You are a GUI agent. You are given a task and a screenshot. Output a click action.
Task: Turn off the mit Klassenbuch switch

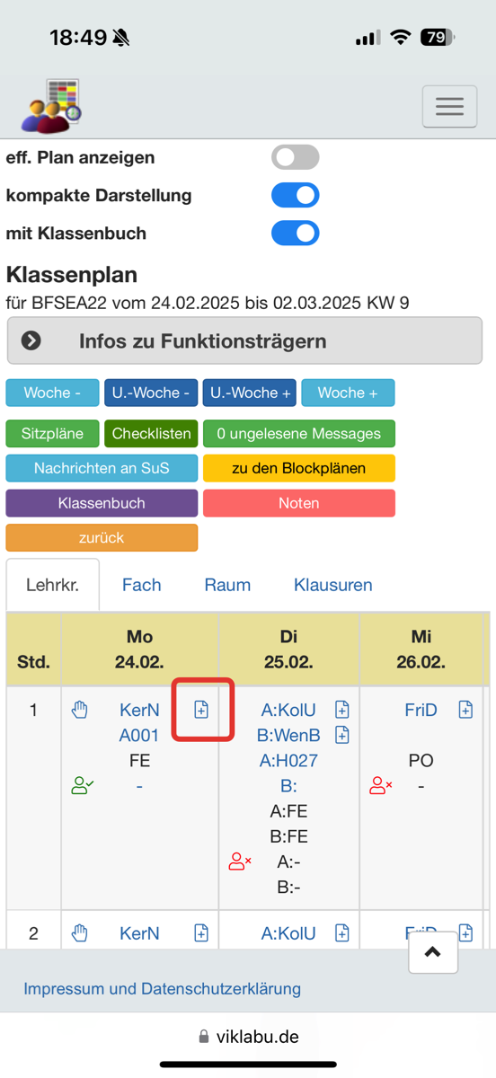296,233
